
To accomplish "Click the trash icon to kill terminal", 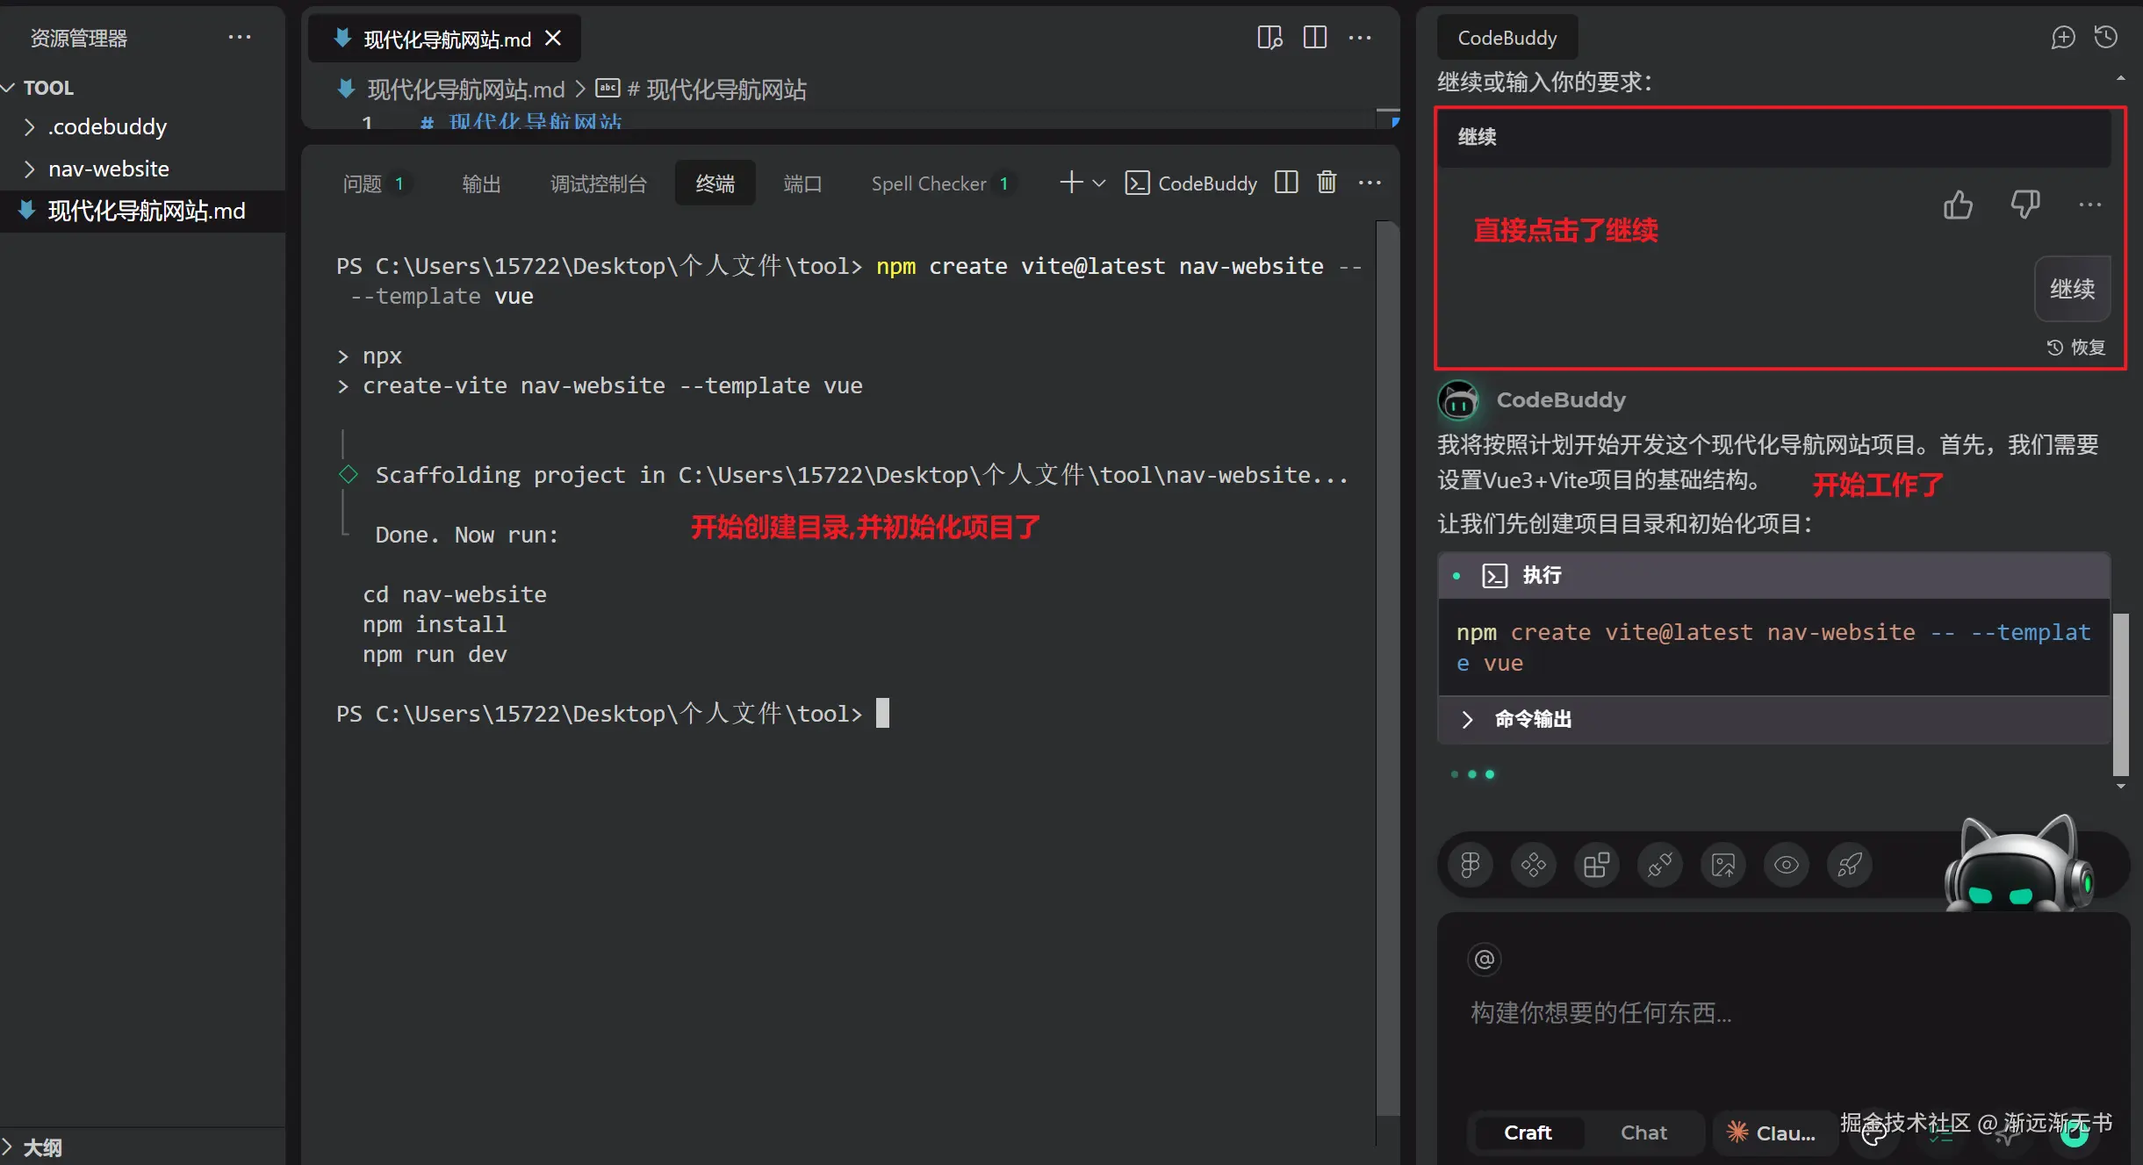I will click(1327, 183).
